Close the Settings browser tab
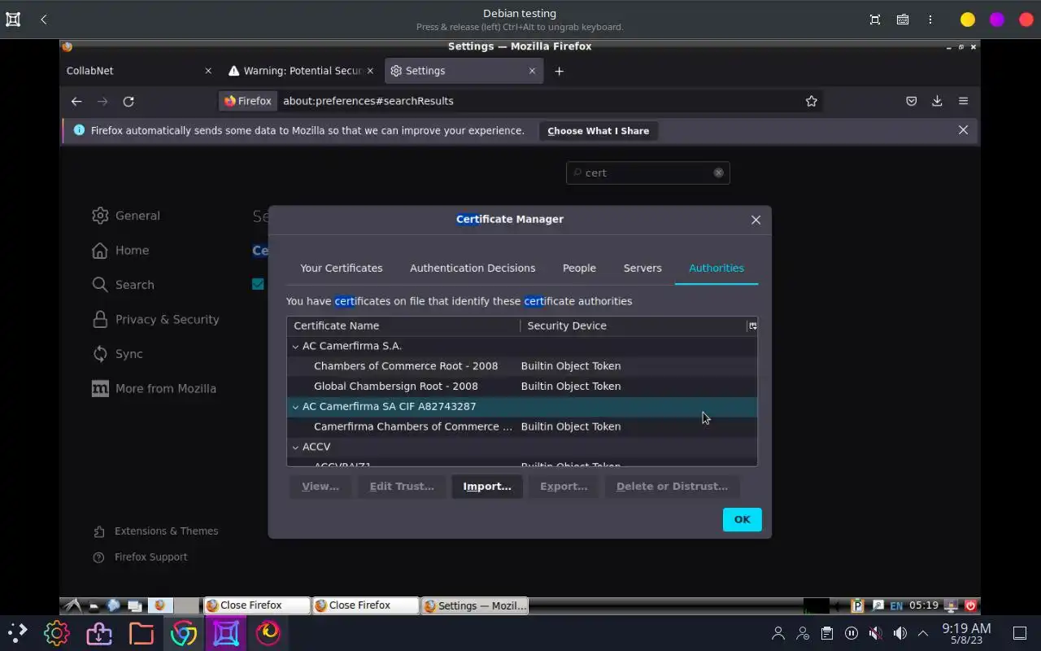This screenshot has width=1041, height=651. (532, 71)
